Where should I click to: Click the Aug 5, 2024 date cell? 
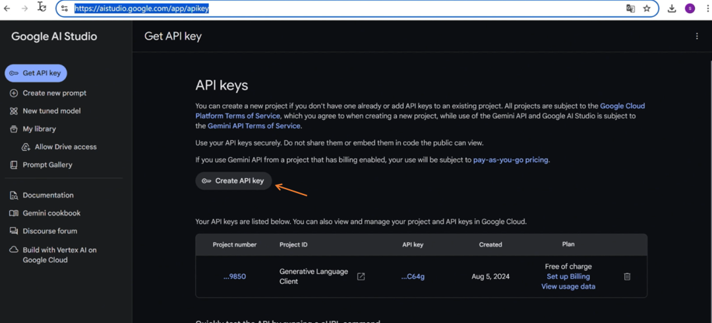pyautogui.click(x=490, y=276)
